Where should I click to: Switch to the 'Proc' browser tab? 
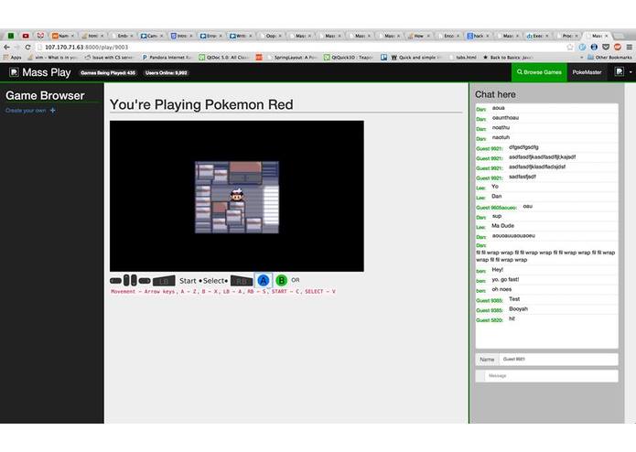click(567, 36)
